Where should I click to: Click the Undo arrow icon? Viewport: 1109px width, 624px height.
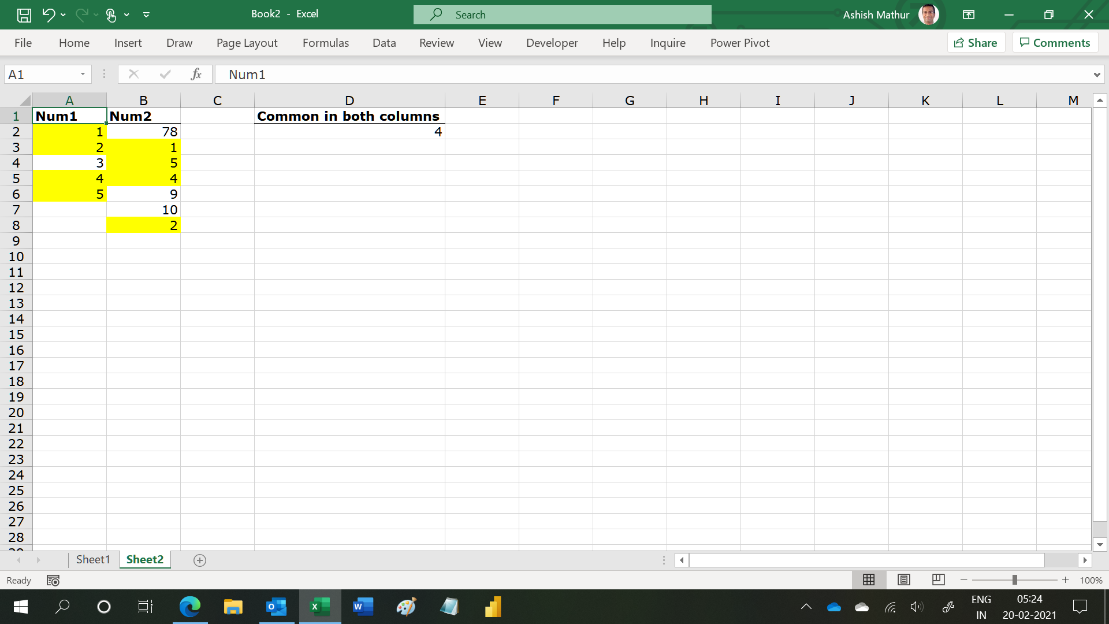tap(49, 15)
